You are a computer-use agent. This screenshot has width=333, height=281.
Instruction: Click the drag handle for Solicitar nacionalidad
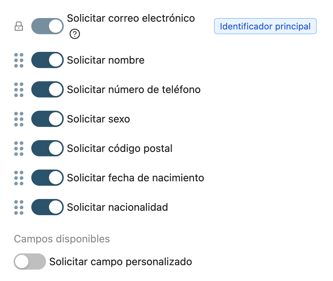19,207
